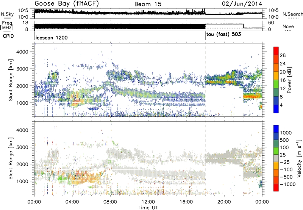Click the Nave legend label
This screenshot has height=210, width=303.
coord(288,26)
